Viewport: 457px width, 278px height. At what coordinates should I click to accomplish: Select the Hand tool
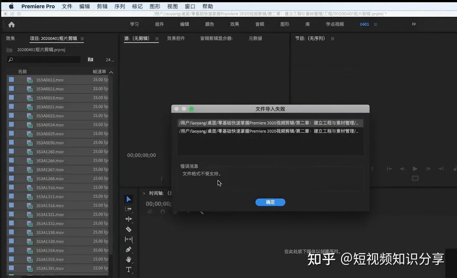tap(129, 259)
